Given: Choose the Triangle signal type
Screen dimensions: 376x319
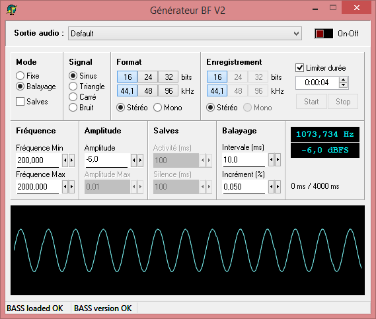Looking at the screenshot, I should (x=73, y=87).
